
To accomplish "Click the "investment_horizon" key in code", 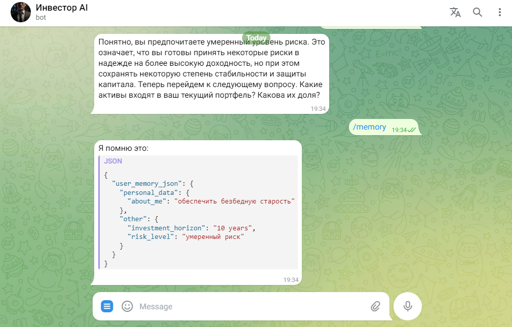I will [x=166, y=228].
